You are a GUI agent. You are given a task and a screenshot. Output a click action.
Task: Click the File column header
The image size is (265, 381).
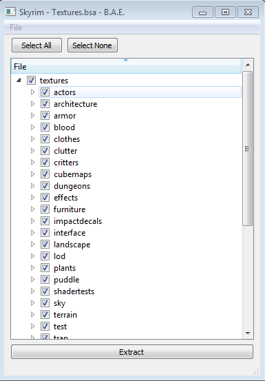[126, 66]
